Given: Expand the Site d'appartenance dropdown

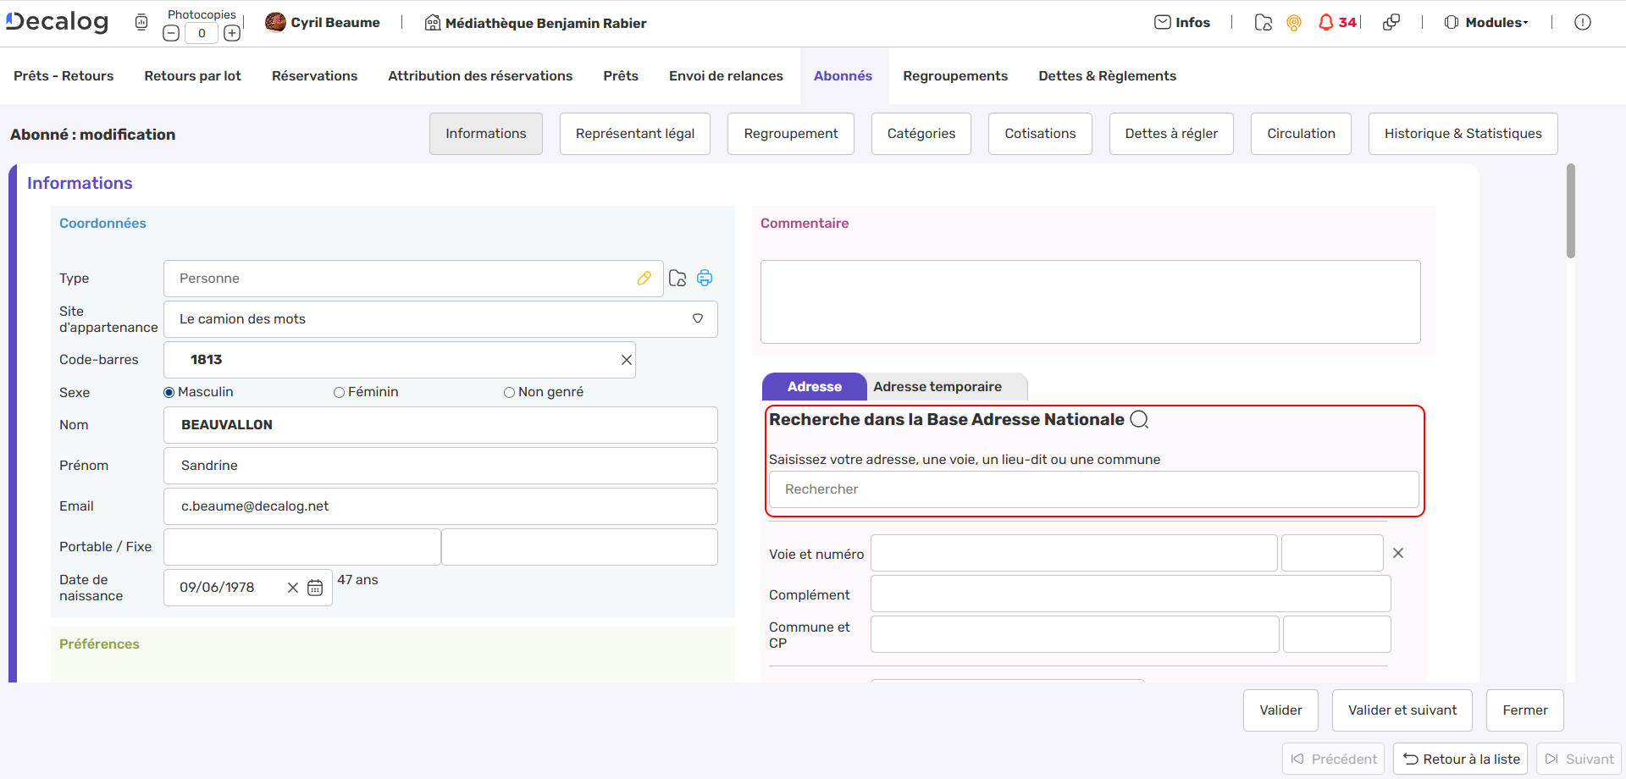Looking at the screenshot, I should [x=698, y=319].
